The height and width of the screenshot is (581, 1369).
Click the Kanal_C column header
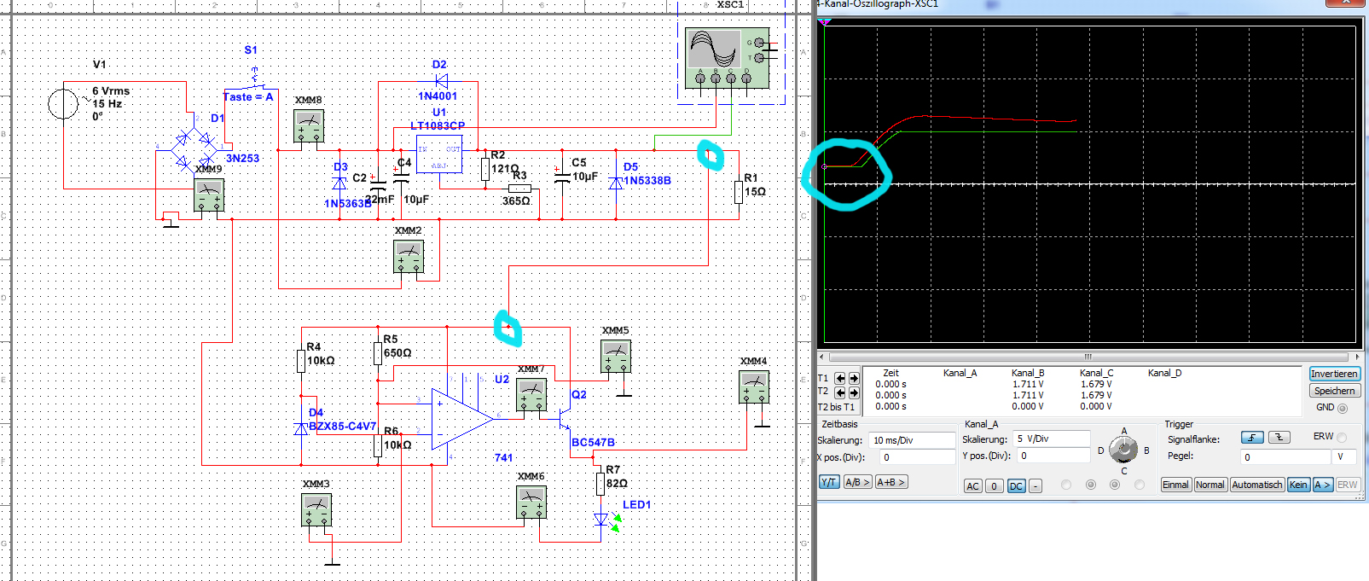click(1096, 373)
